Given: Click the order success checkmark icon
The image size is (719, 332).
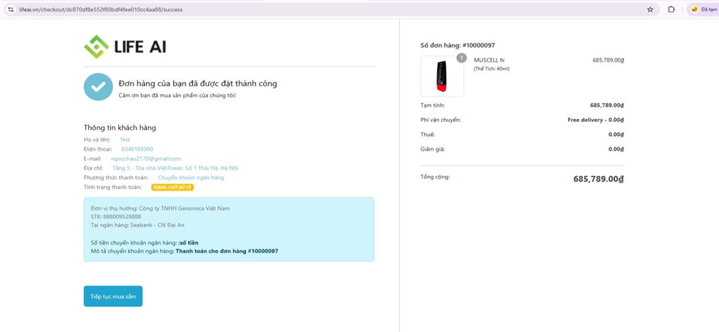Looking at the screenshot, I should [x=98, y=87].
